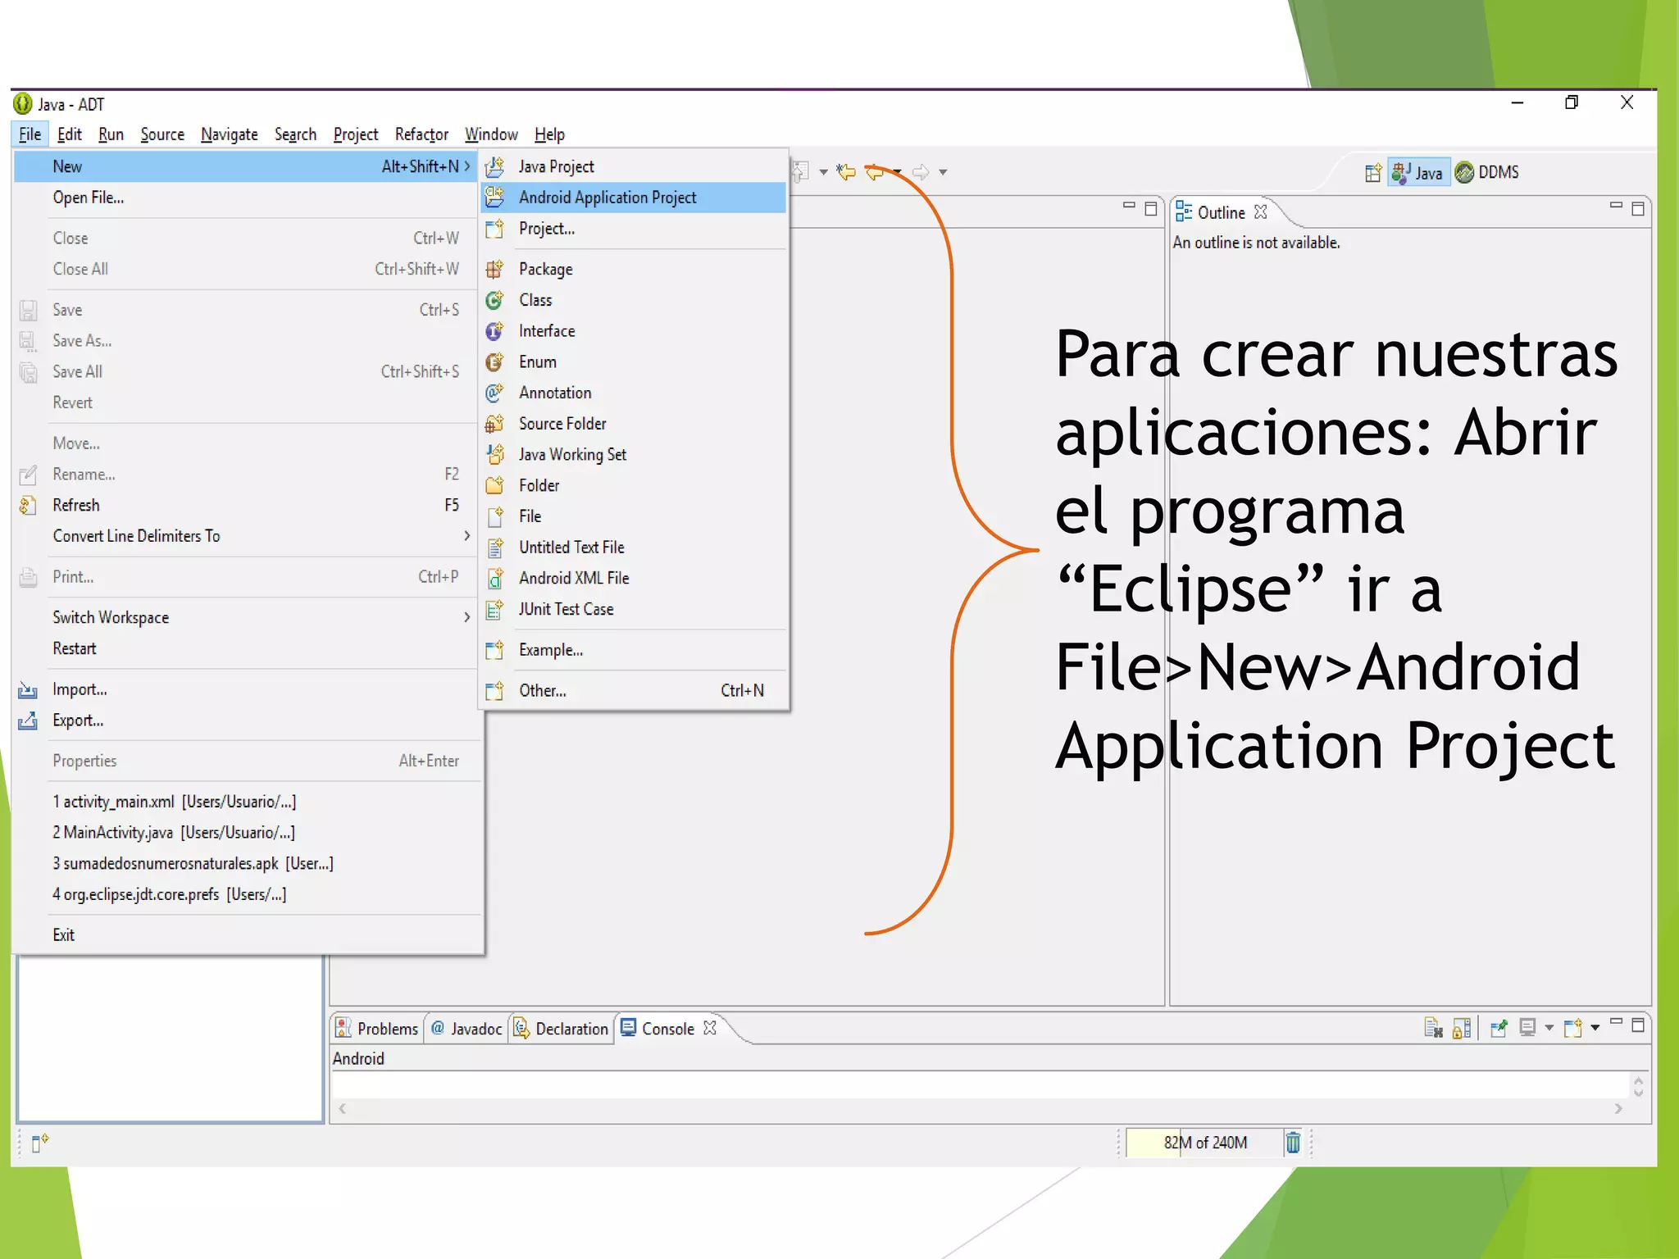Expand the New submenu arrow
The image size is (1679, 1259).
467,166
